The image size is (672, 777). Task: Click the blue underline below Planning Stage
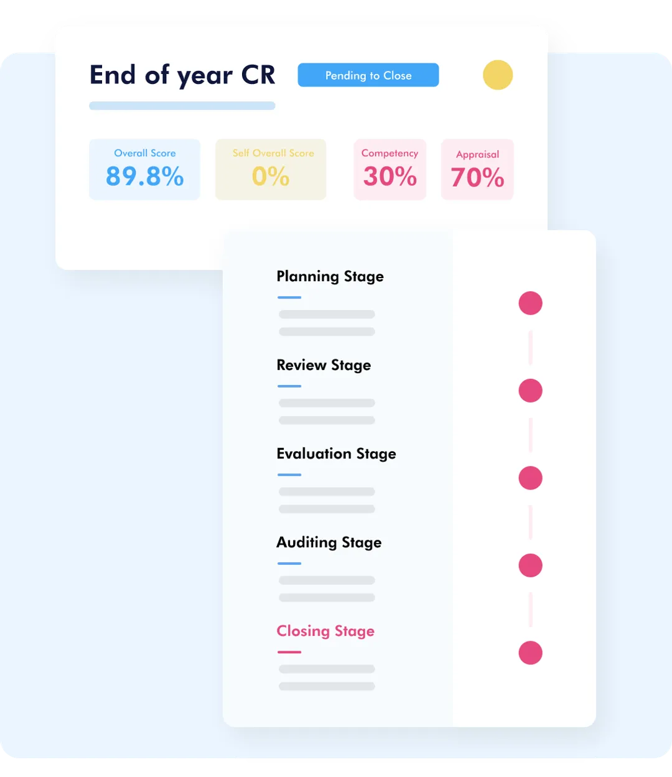coord(289,297)
